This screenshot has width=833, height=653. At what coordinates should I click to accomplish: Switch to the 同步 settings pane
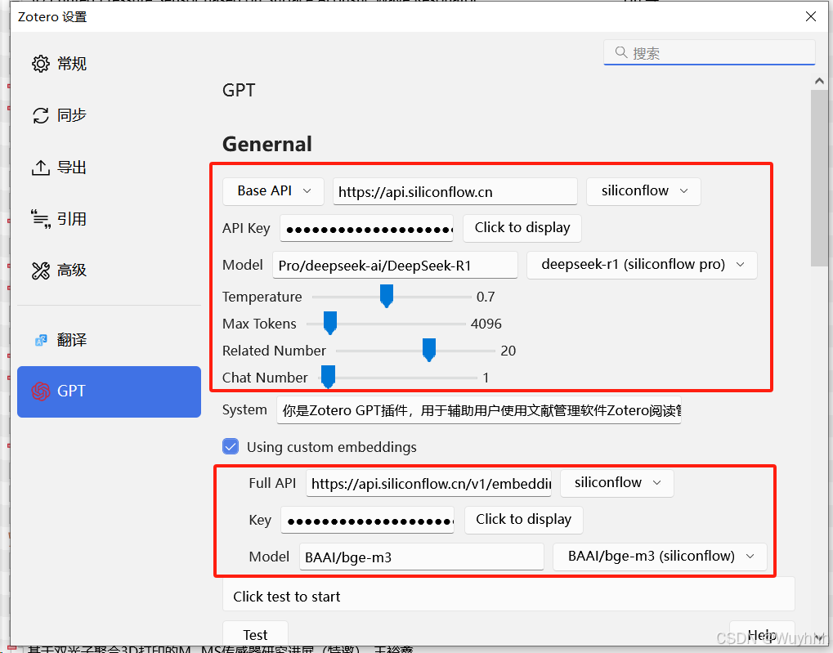tap(109, 115)
